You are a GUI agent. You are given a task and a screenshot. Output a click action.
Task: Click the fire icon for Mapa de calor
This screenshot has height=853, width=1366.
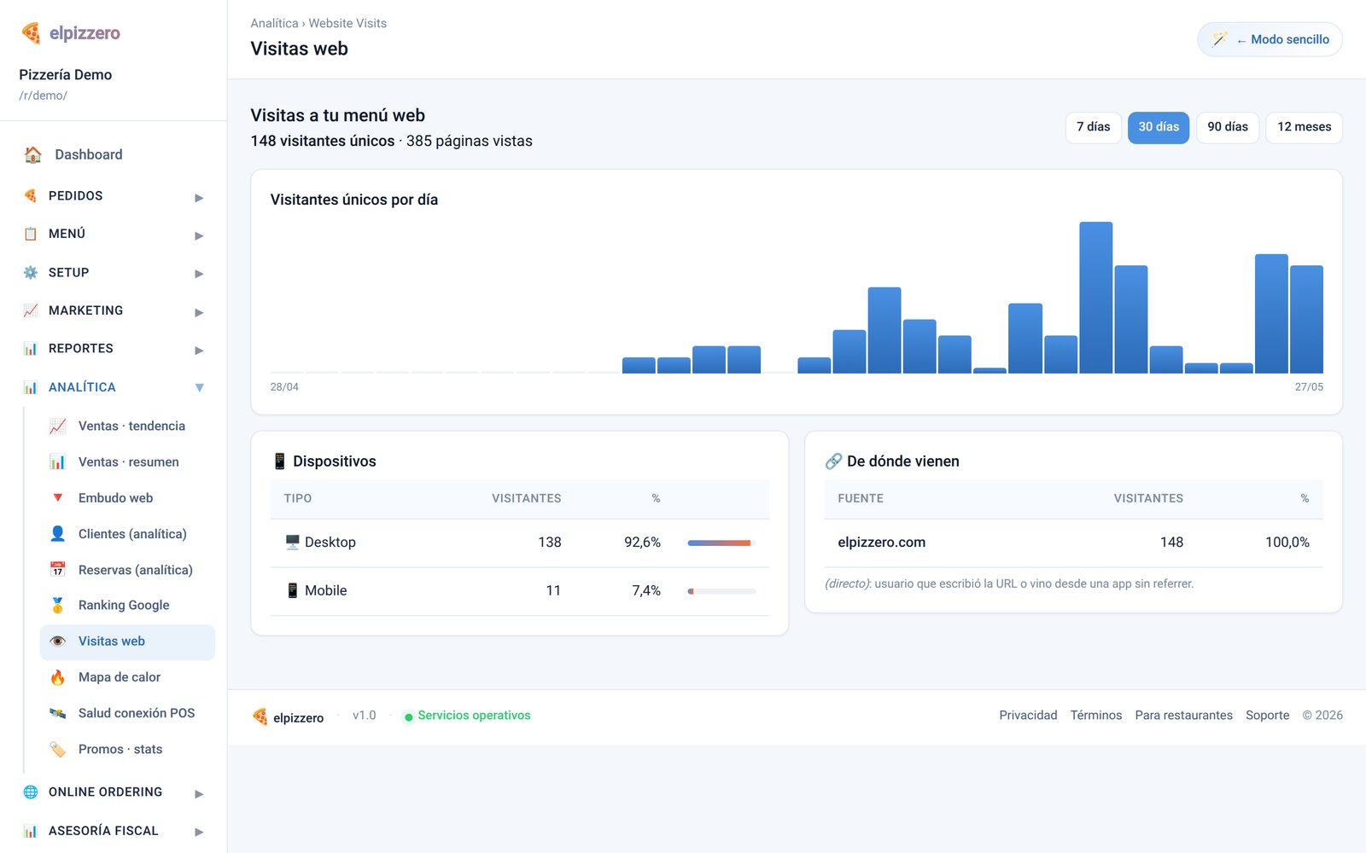click(x=57, y=677)
